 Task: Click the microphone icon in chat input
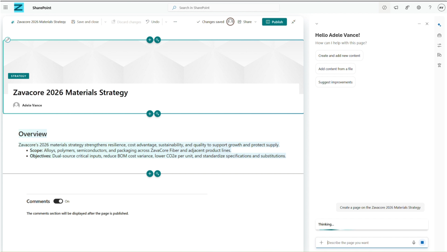coord(414,243)
